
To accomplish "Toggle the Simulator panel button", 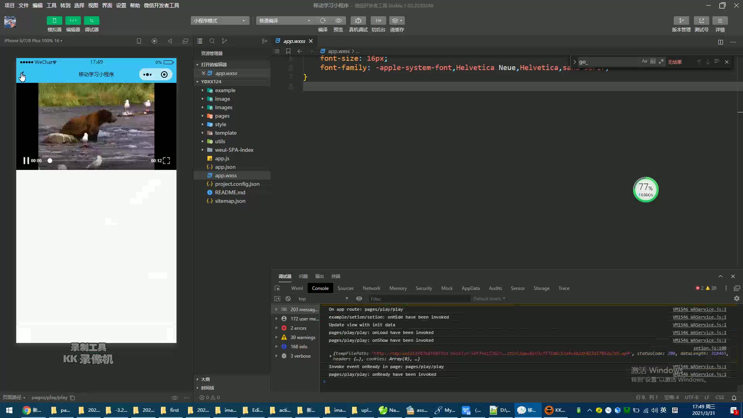I will 54,21.
